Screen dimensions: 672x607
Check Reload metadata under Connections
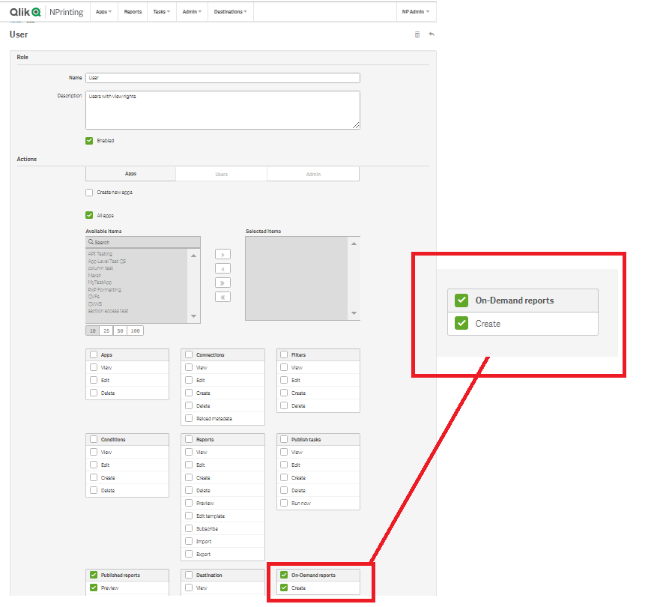189,418
